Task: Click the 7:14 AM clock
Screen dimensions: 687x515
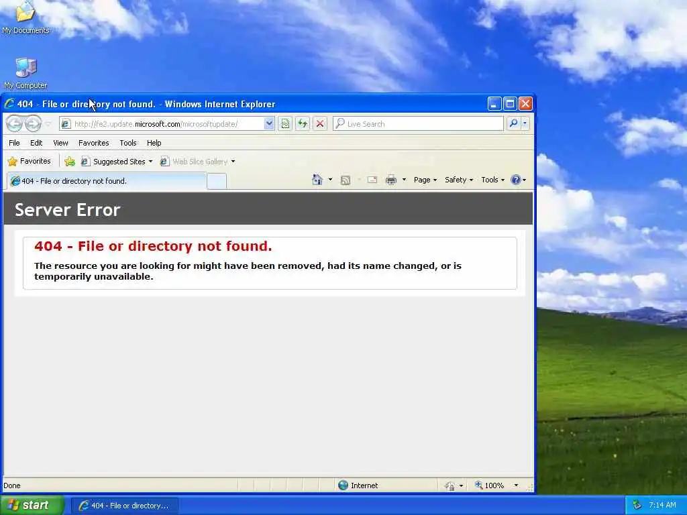Action: [x=662, y=505]
